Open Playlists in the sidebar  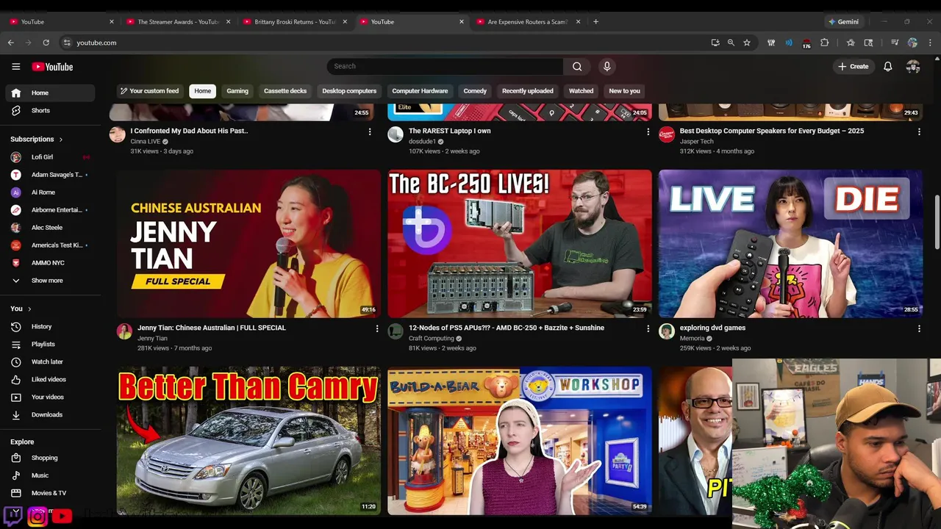[x=50, y=344]
